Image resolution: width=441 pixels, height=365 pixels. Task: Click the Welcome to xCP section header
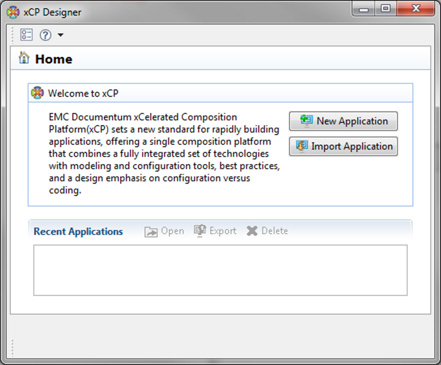pos(83,93)
